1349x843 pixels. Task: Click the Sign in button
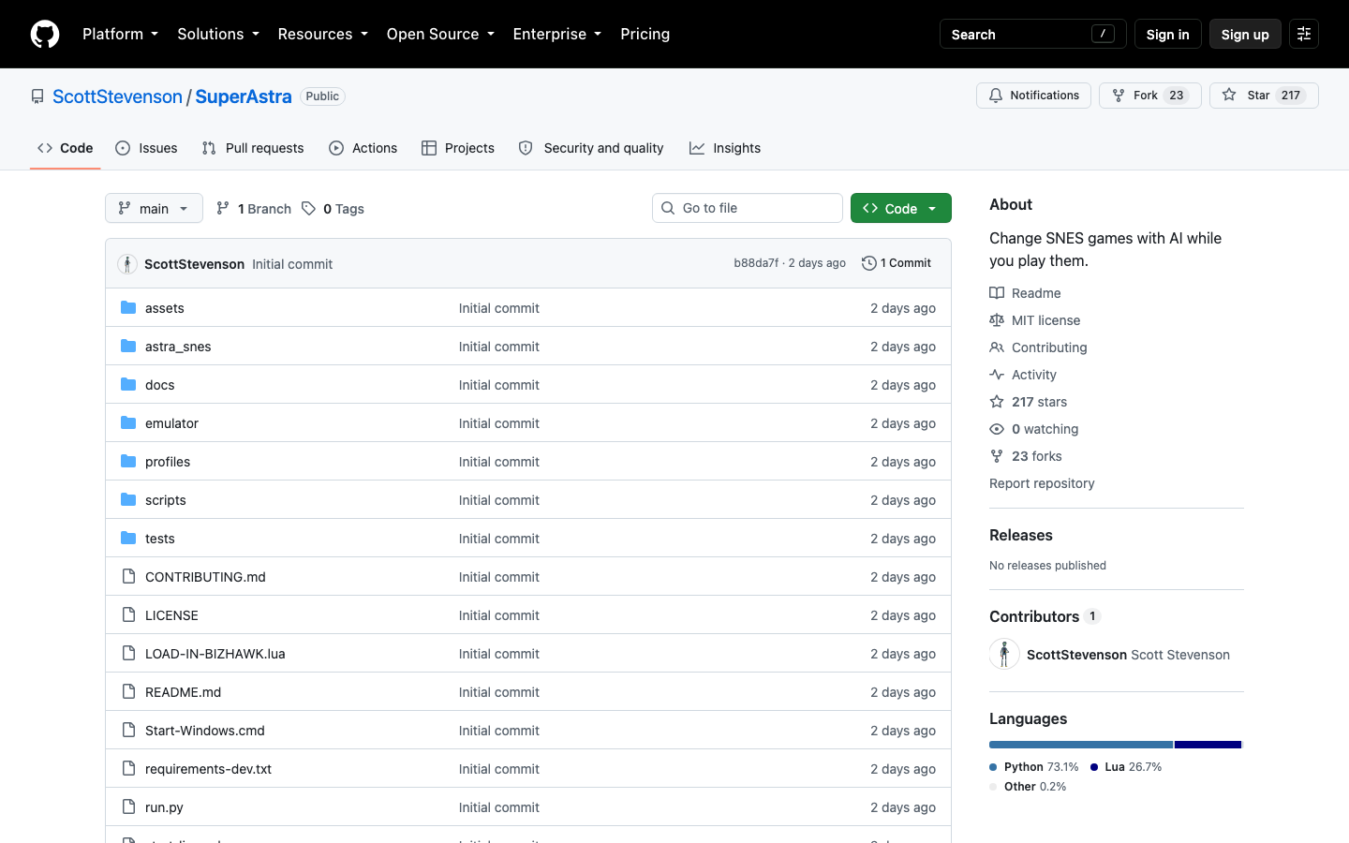1167,34
